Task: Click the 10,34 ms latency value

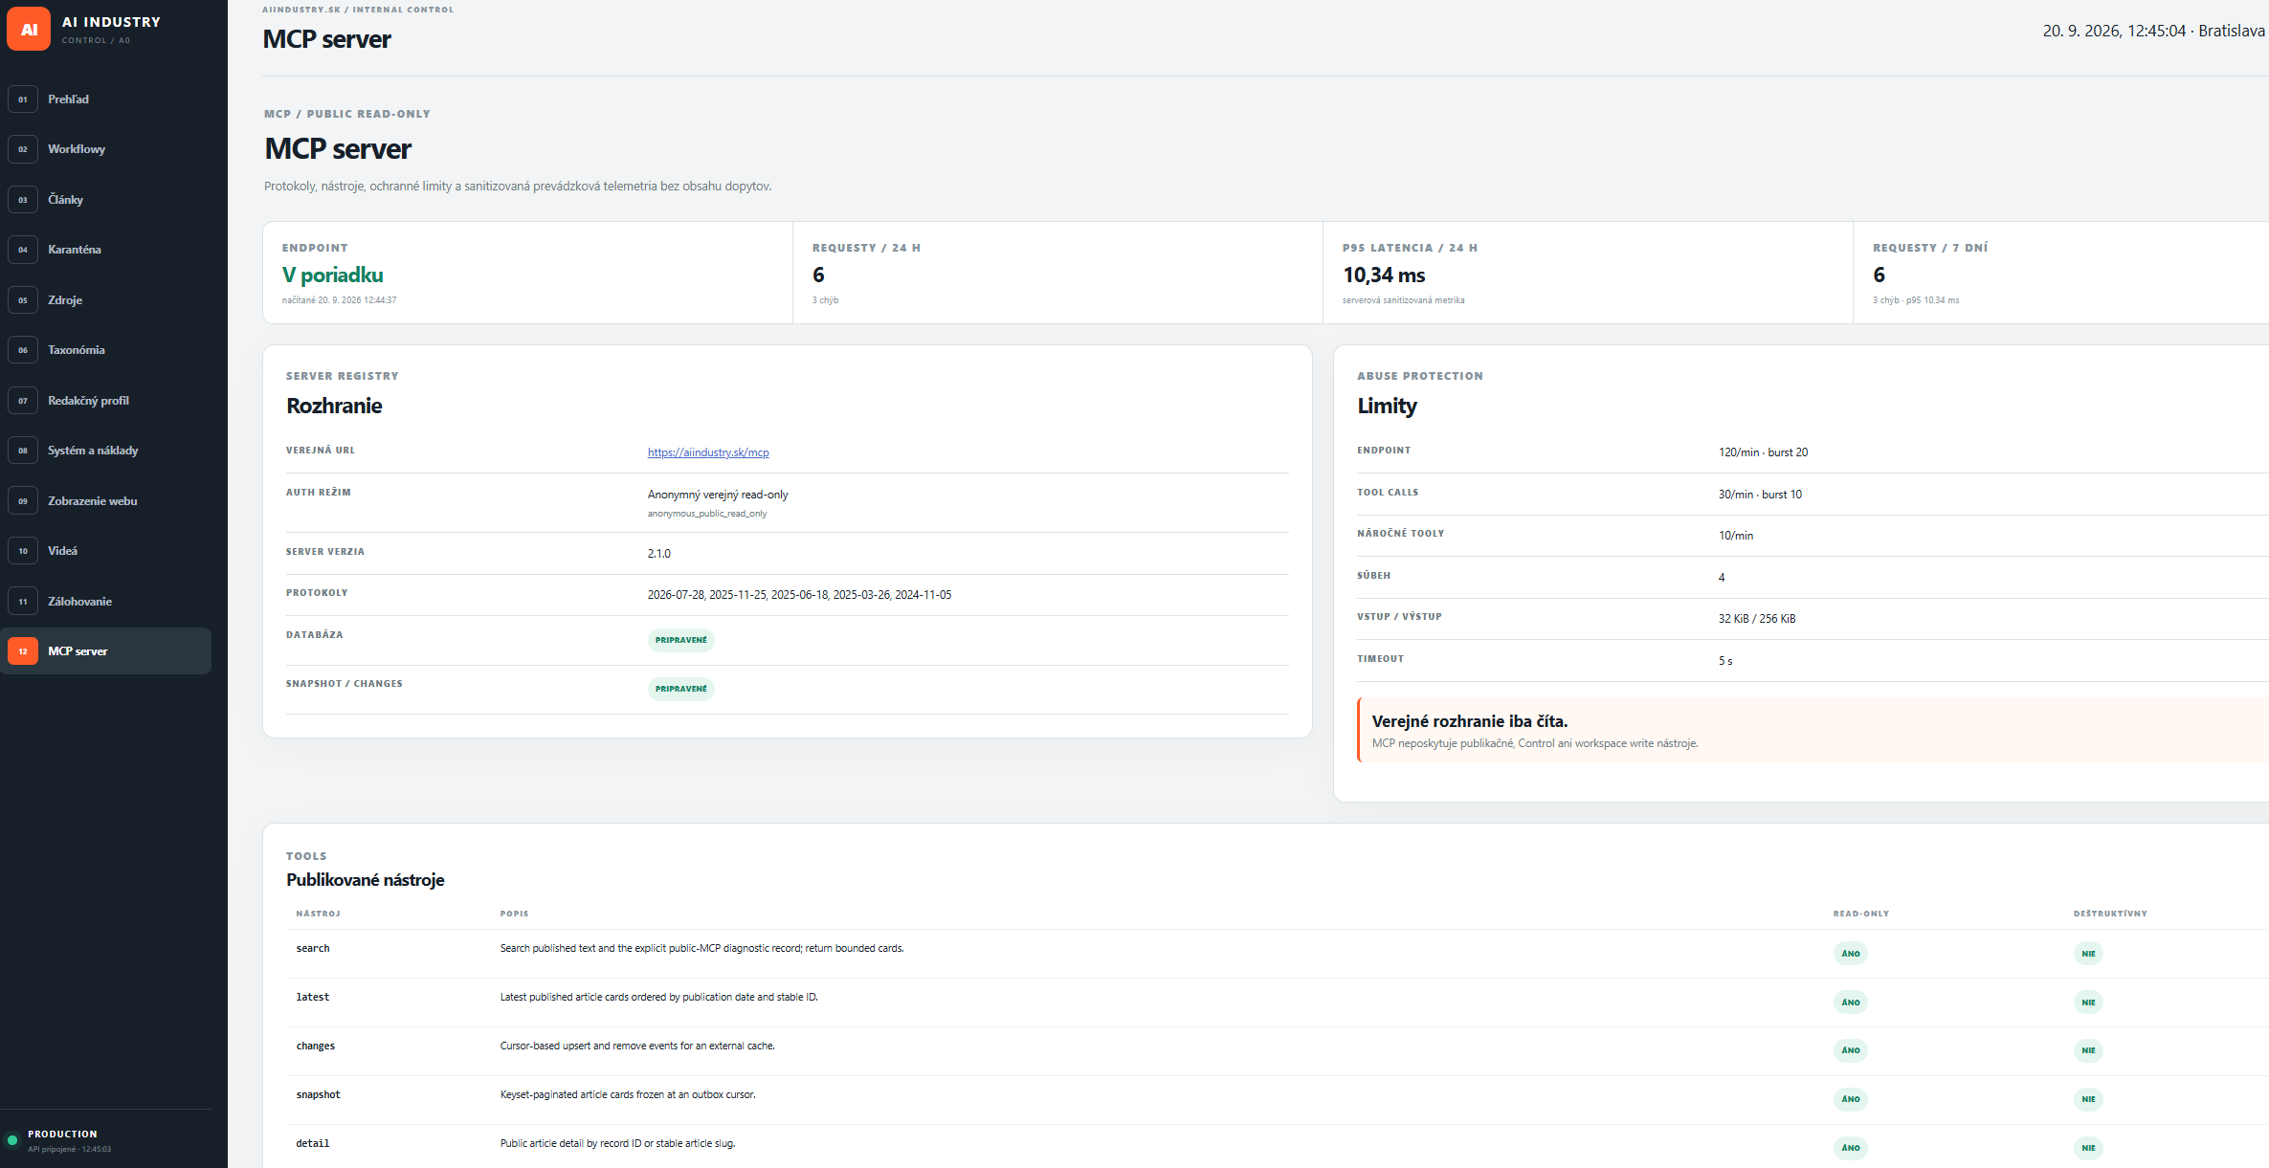Action: 1384,275
